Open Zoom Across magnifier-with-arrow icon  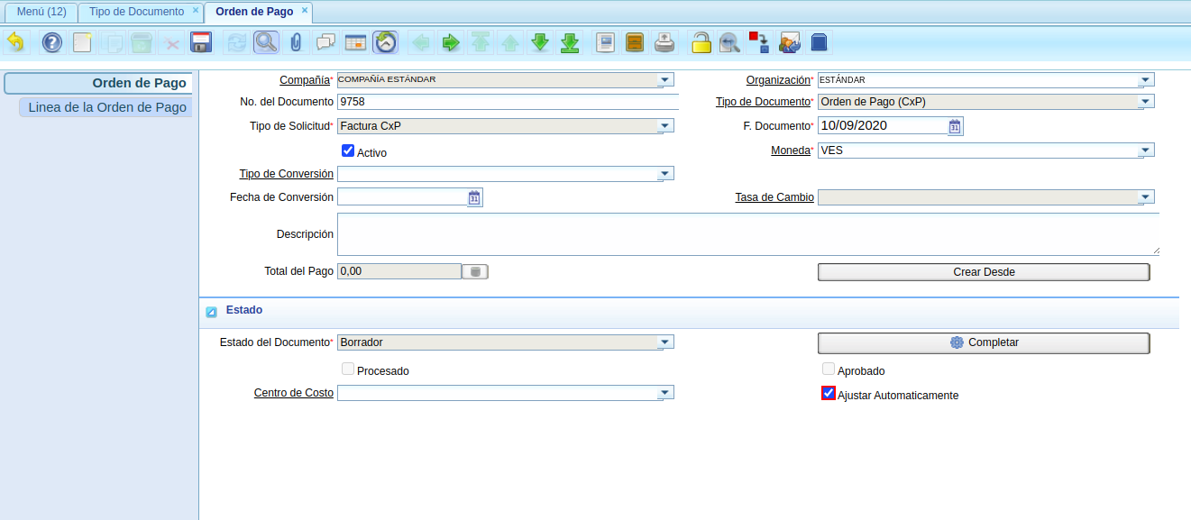pyautogui.click(x=729, y=42)
